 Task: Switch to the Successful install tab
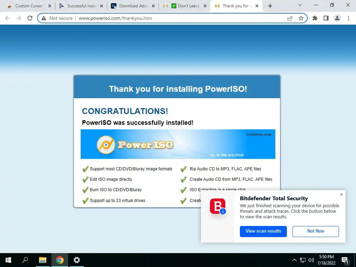tap(81, 6)
